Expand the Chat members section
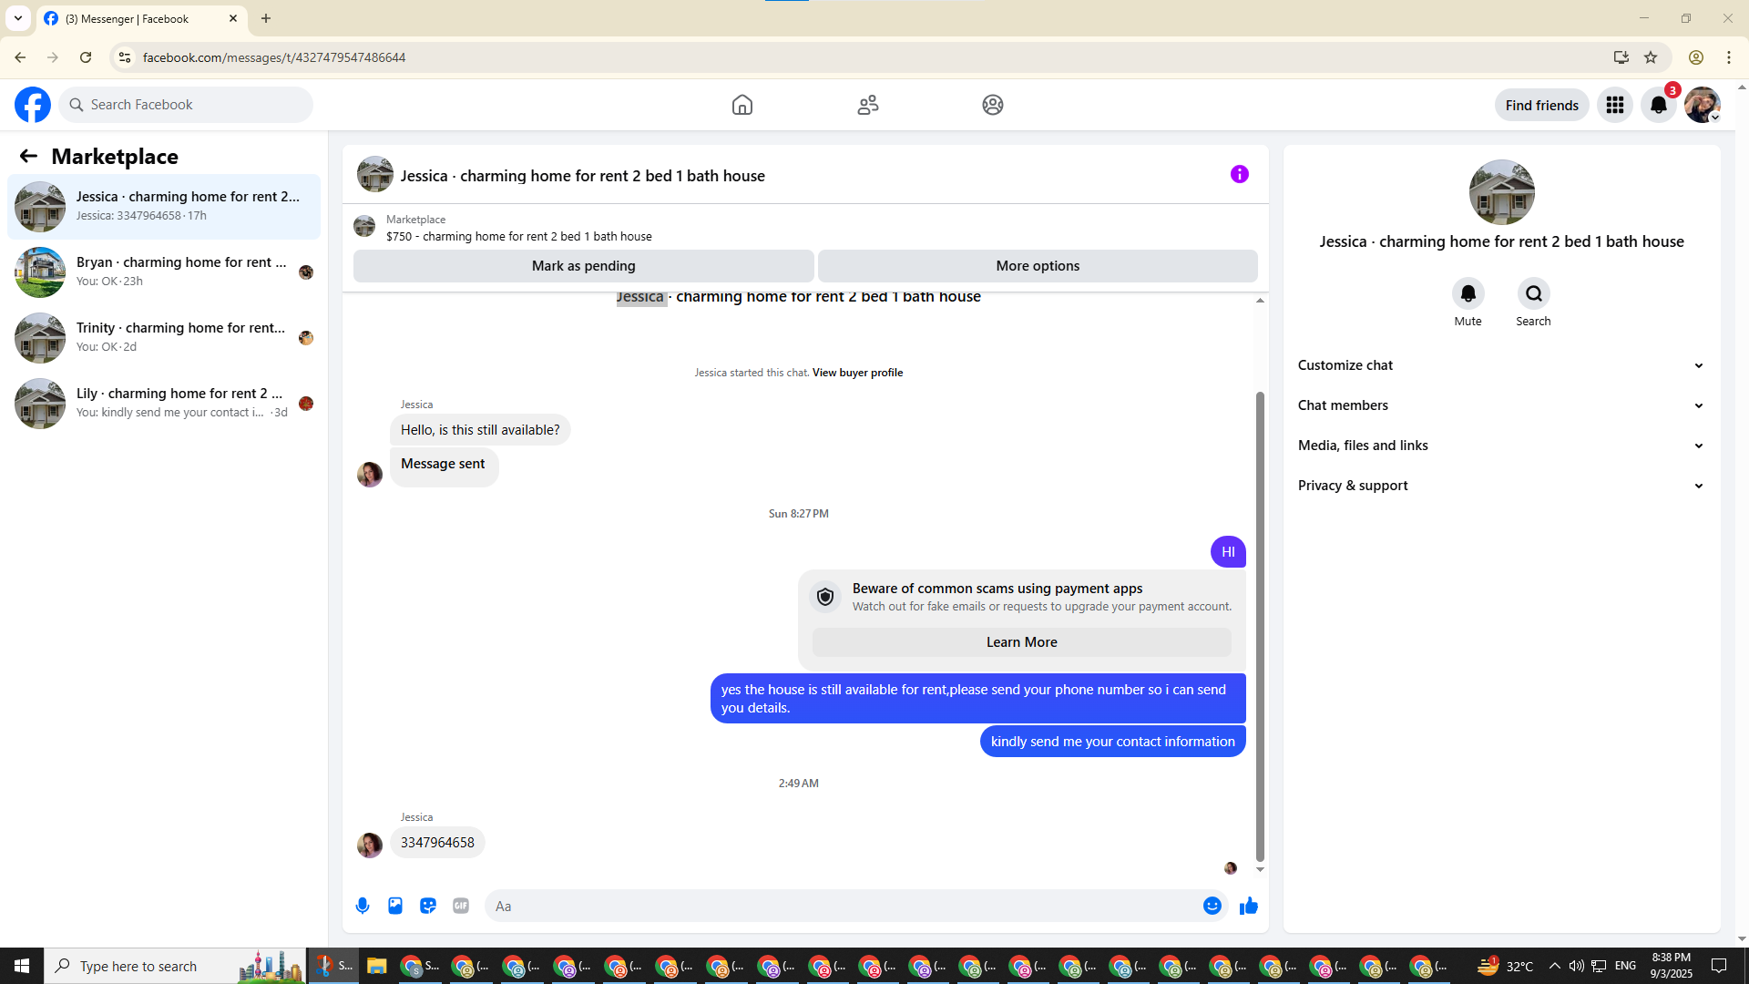 tap(1501, 405)
